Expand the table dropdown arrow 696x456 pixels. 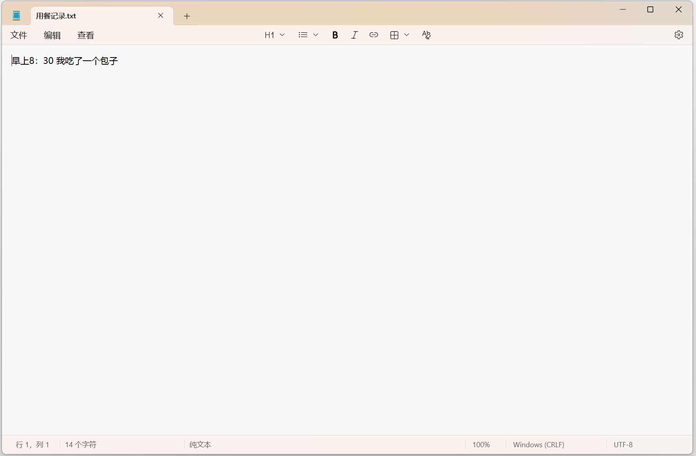(407, 35)
